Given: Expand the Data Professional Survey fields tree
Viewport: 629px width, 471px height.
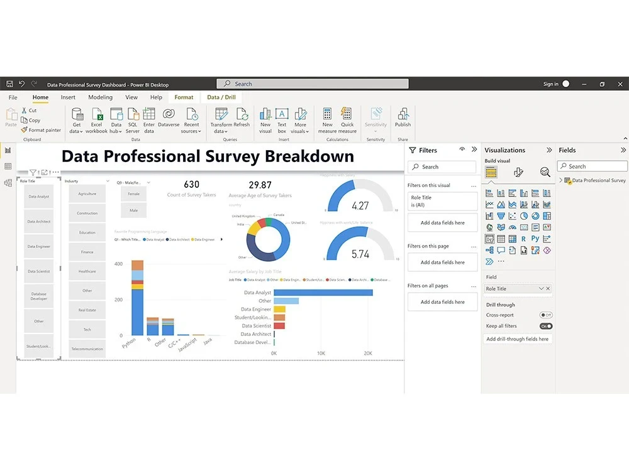Looking at the screenshot, I should (x=560, y=180).
